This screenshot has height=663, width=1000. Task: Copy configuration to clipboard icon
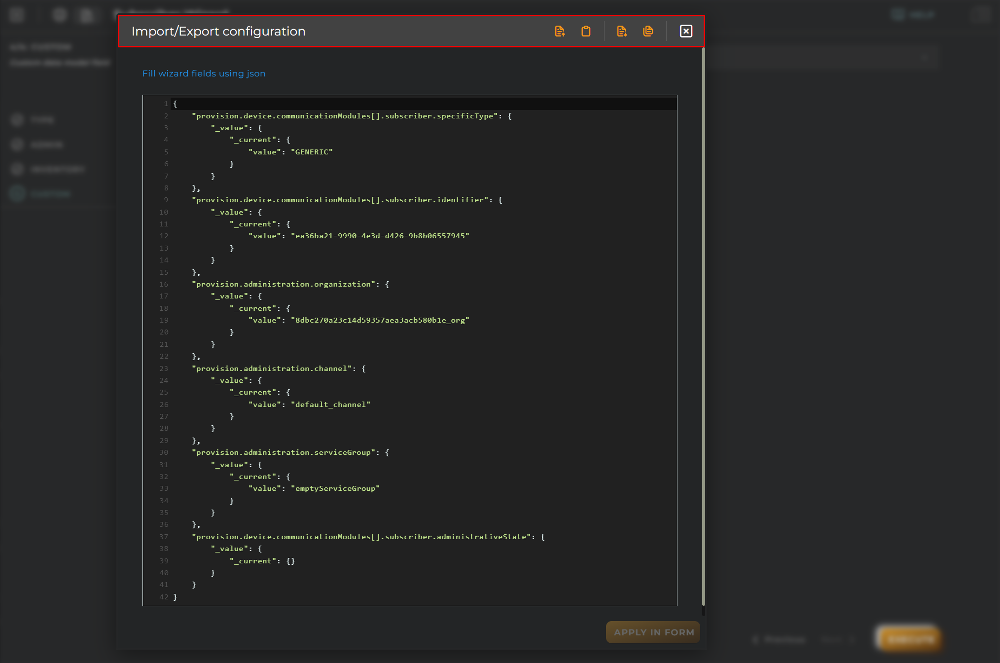(x=648, y=31)
